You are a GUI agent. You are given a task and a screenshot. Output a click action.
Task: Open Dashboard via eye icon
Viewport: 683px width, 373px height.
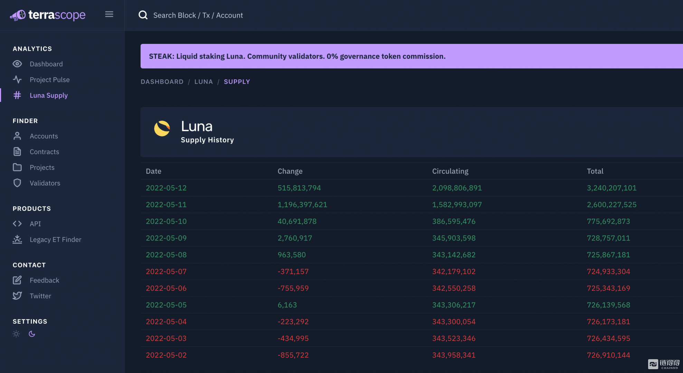click(17, 64)
